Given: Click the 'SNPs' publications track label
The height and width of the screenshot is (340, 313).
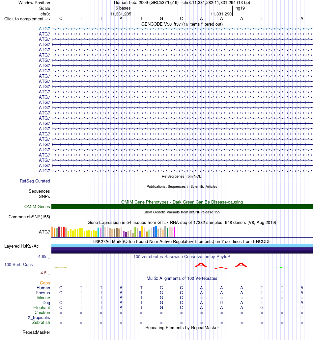Looking at the screenshot, I should click(44, 196).
